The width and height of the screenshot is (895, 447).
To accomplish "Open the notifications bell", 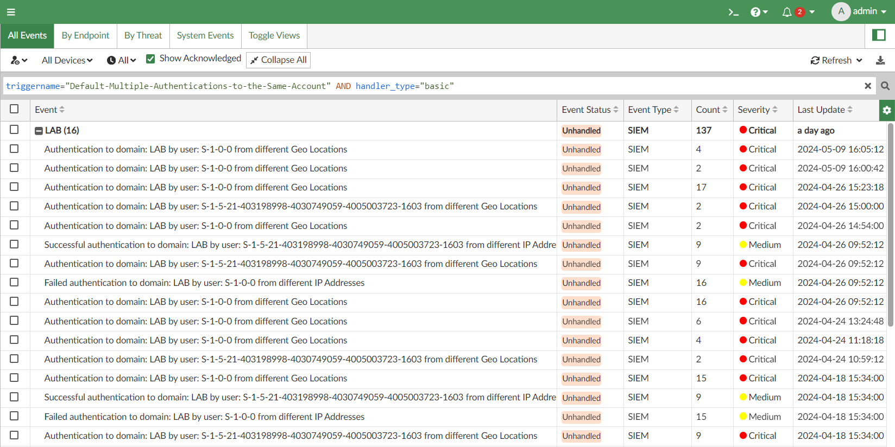I will pos(787,12).
